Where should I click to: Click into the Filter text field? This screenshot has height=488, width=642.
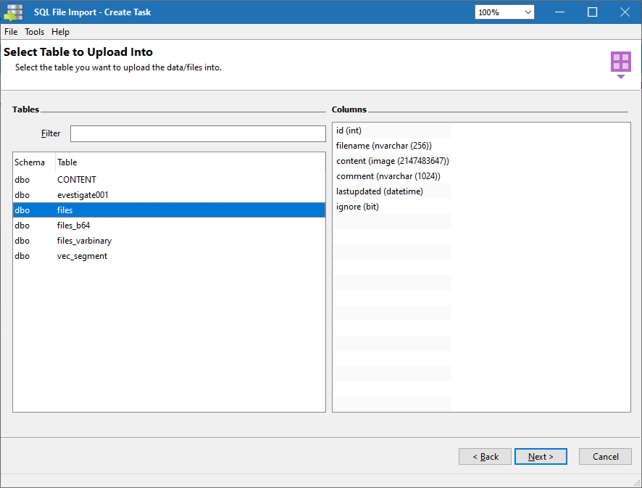pyautogui.click(x=198, y=133)
